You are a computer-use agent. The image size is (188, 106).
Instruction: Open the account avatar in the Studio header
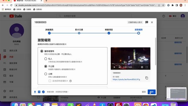pyautogui.click(x=183, y=16)
